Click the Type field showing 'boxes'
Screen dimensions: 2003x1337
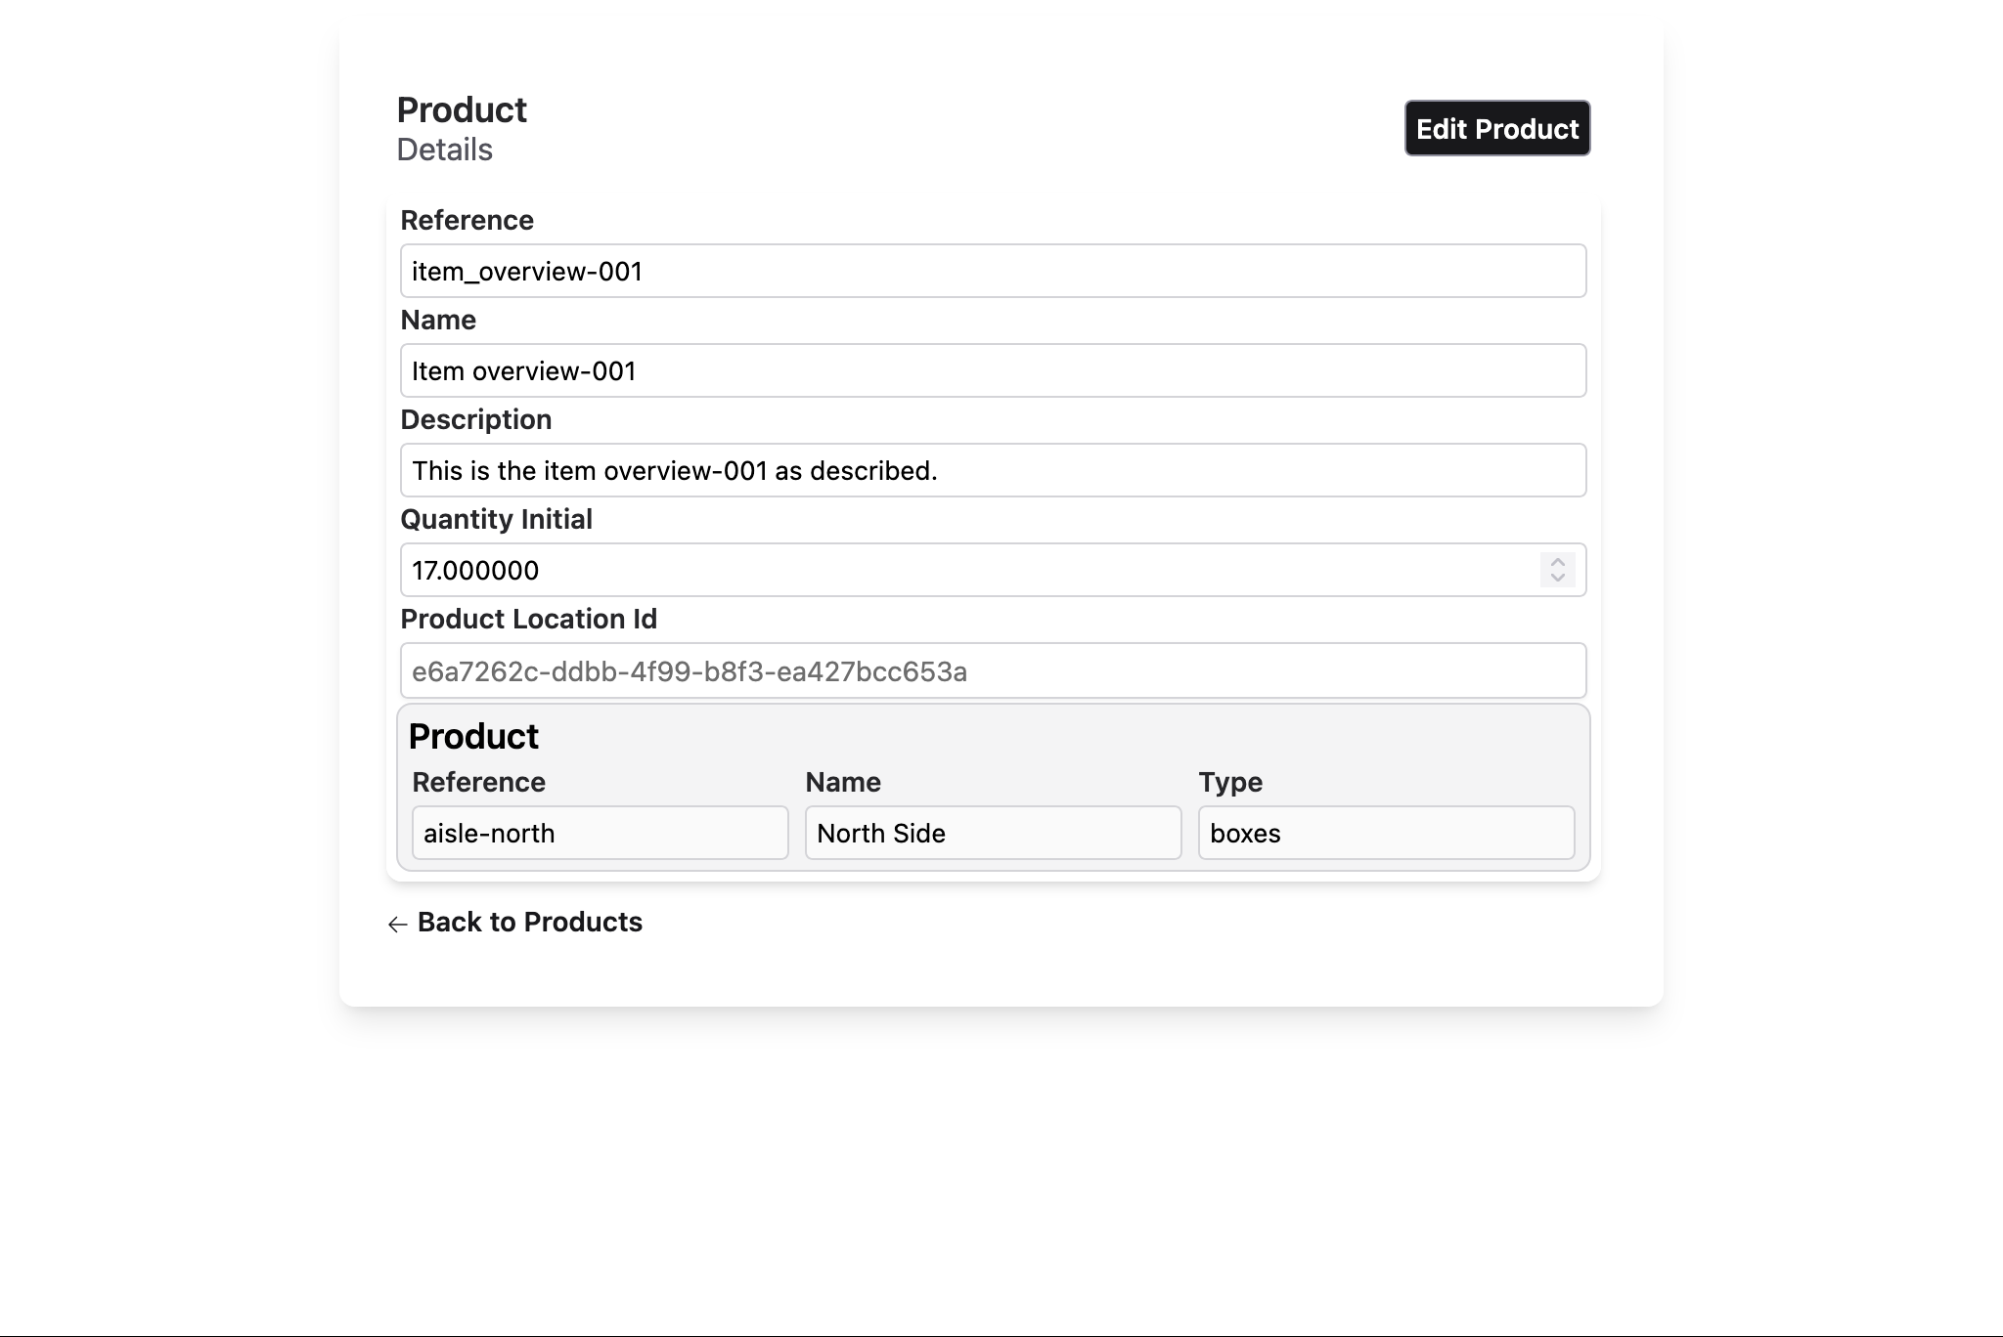tap(1386, 833)
